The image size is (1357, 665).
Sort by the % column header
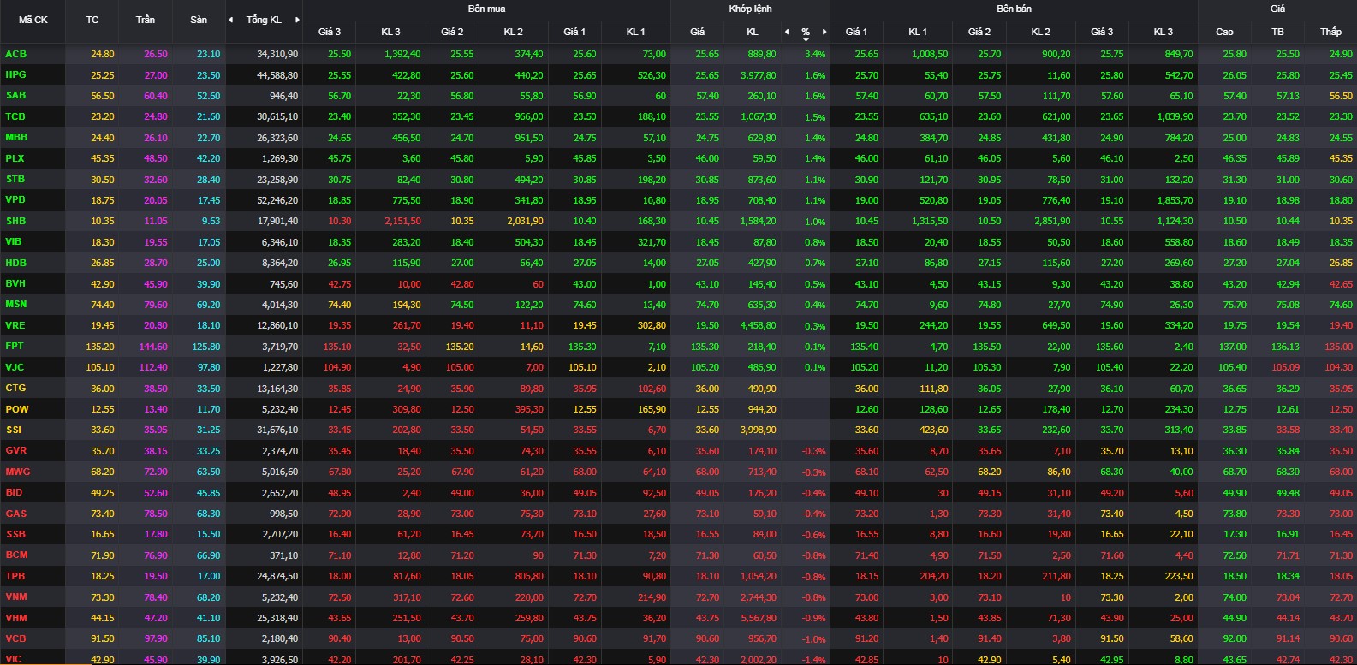[x=806, y=33]
